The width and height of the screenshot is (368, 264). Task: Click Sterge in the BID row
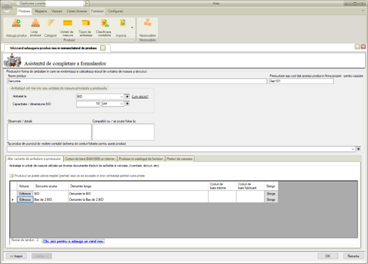pyautogui.click(x=271, y=194)
